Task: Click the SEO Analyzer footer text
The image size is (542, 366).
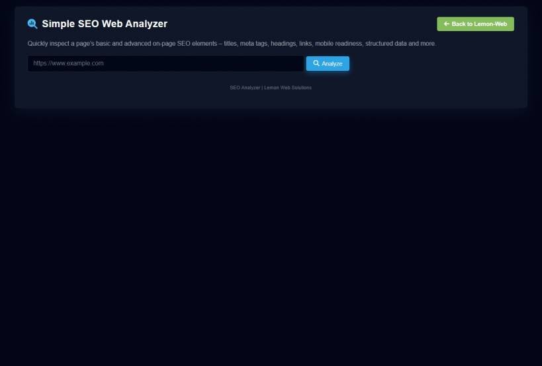Action: 244,87
